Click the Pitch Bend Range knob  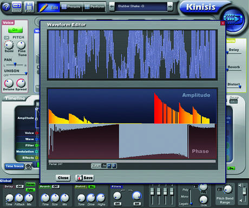pyautogui.click(x=228, y=189)
